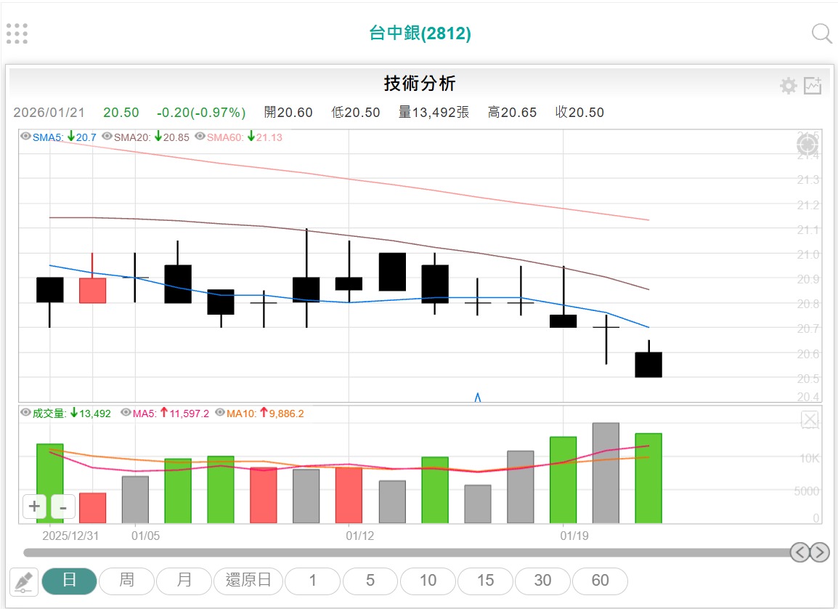Click the search magnifier icon

pyautogui.click(x=821, y=33)
